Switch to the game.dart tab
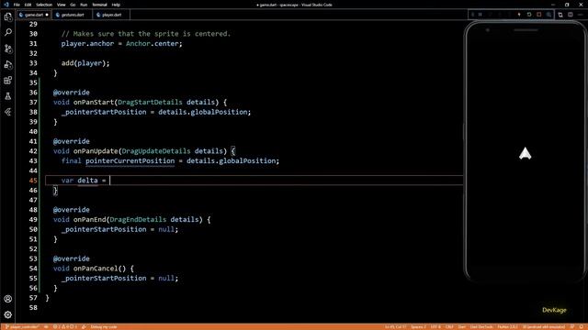This screenshot has width=588, height=330. [x=33, y=15]
